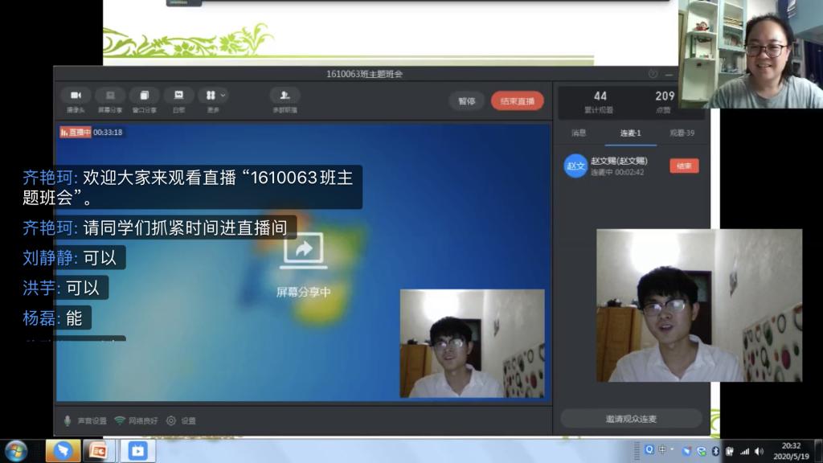The image size is (823, 463).
Task: Click the network status (网络良好) icon
Action: [x=120, y=420]
